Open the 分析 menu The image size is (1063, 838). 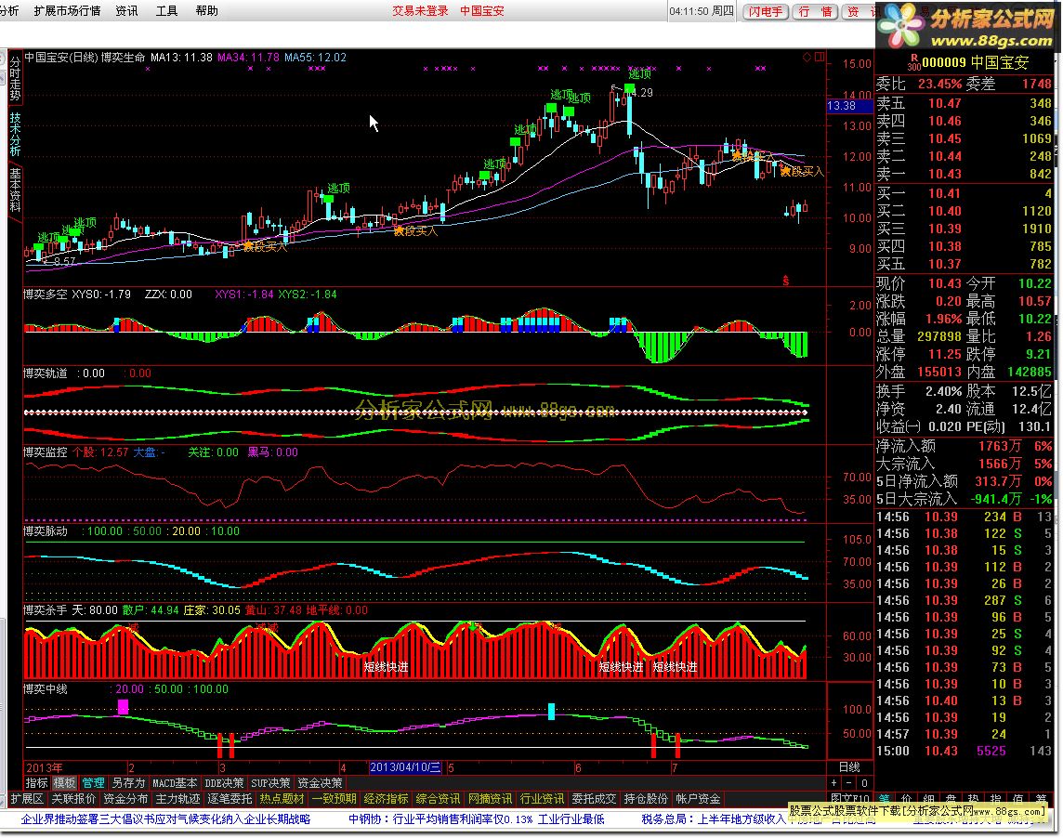[8, 11]
